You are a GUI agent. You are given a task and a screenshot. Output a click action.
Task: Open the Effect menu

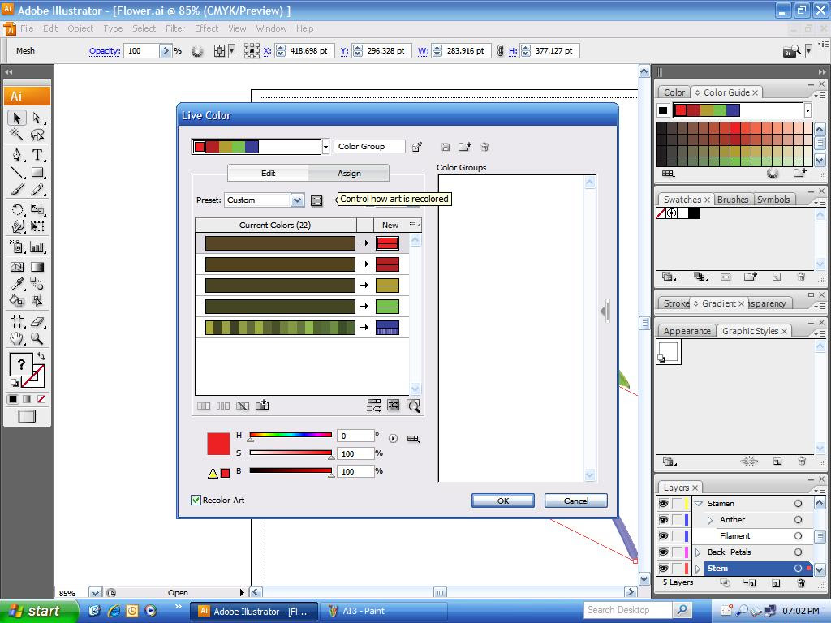(206, 28)
